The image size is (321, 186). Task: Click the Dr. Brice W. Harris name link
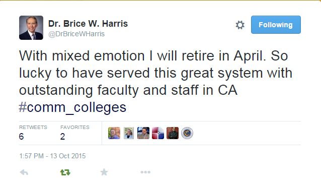tap(88, 24)
